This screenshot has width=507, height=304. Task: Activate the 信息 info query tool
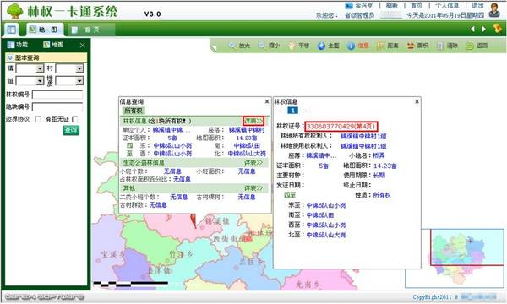point(358,46)
